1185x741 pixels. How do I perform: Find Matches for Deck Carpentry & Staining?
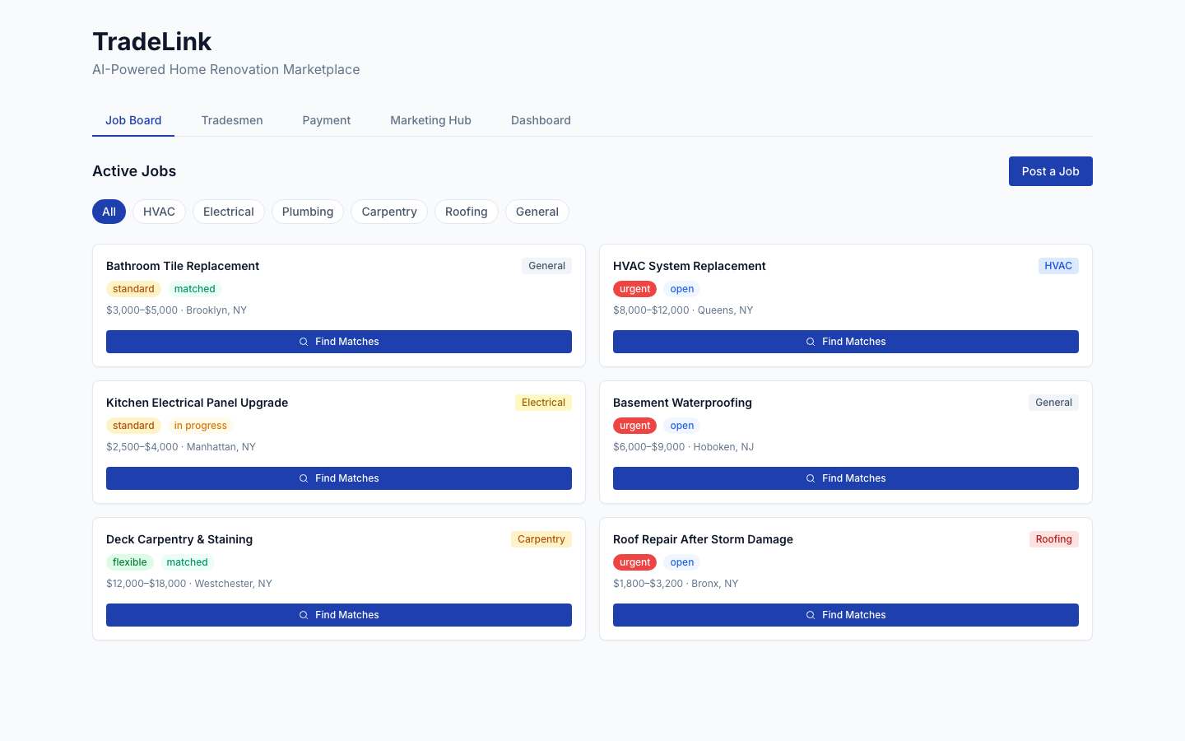click(339, 615)
